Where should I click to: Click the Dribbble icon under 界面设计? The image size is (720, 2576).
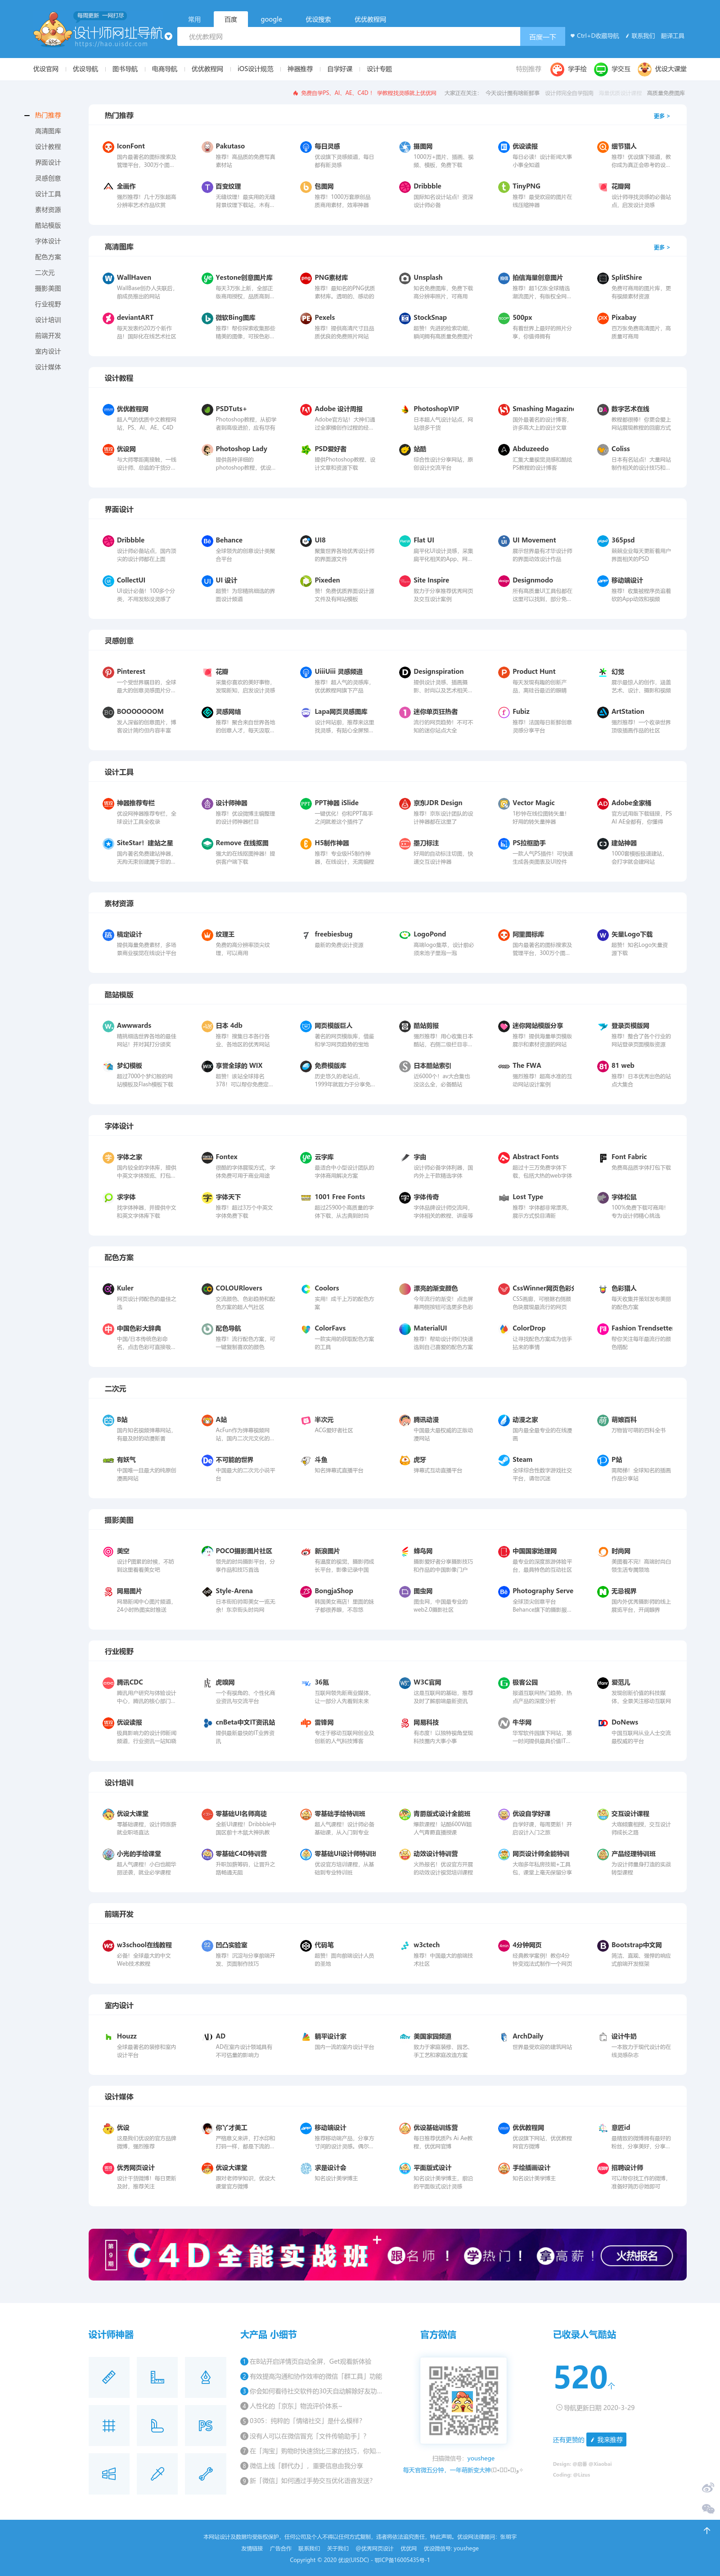pyautogui.click(x=108, y=540)
